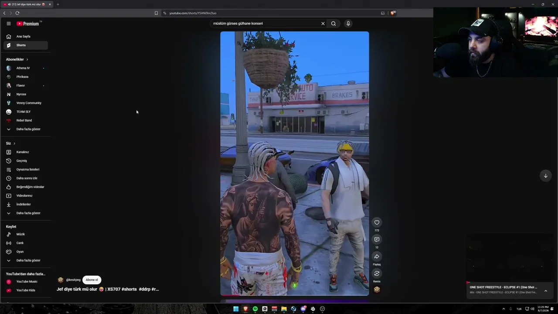The image size is (558, 314).
Task: Remix this Short
Action: 377,273
